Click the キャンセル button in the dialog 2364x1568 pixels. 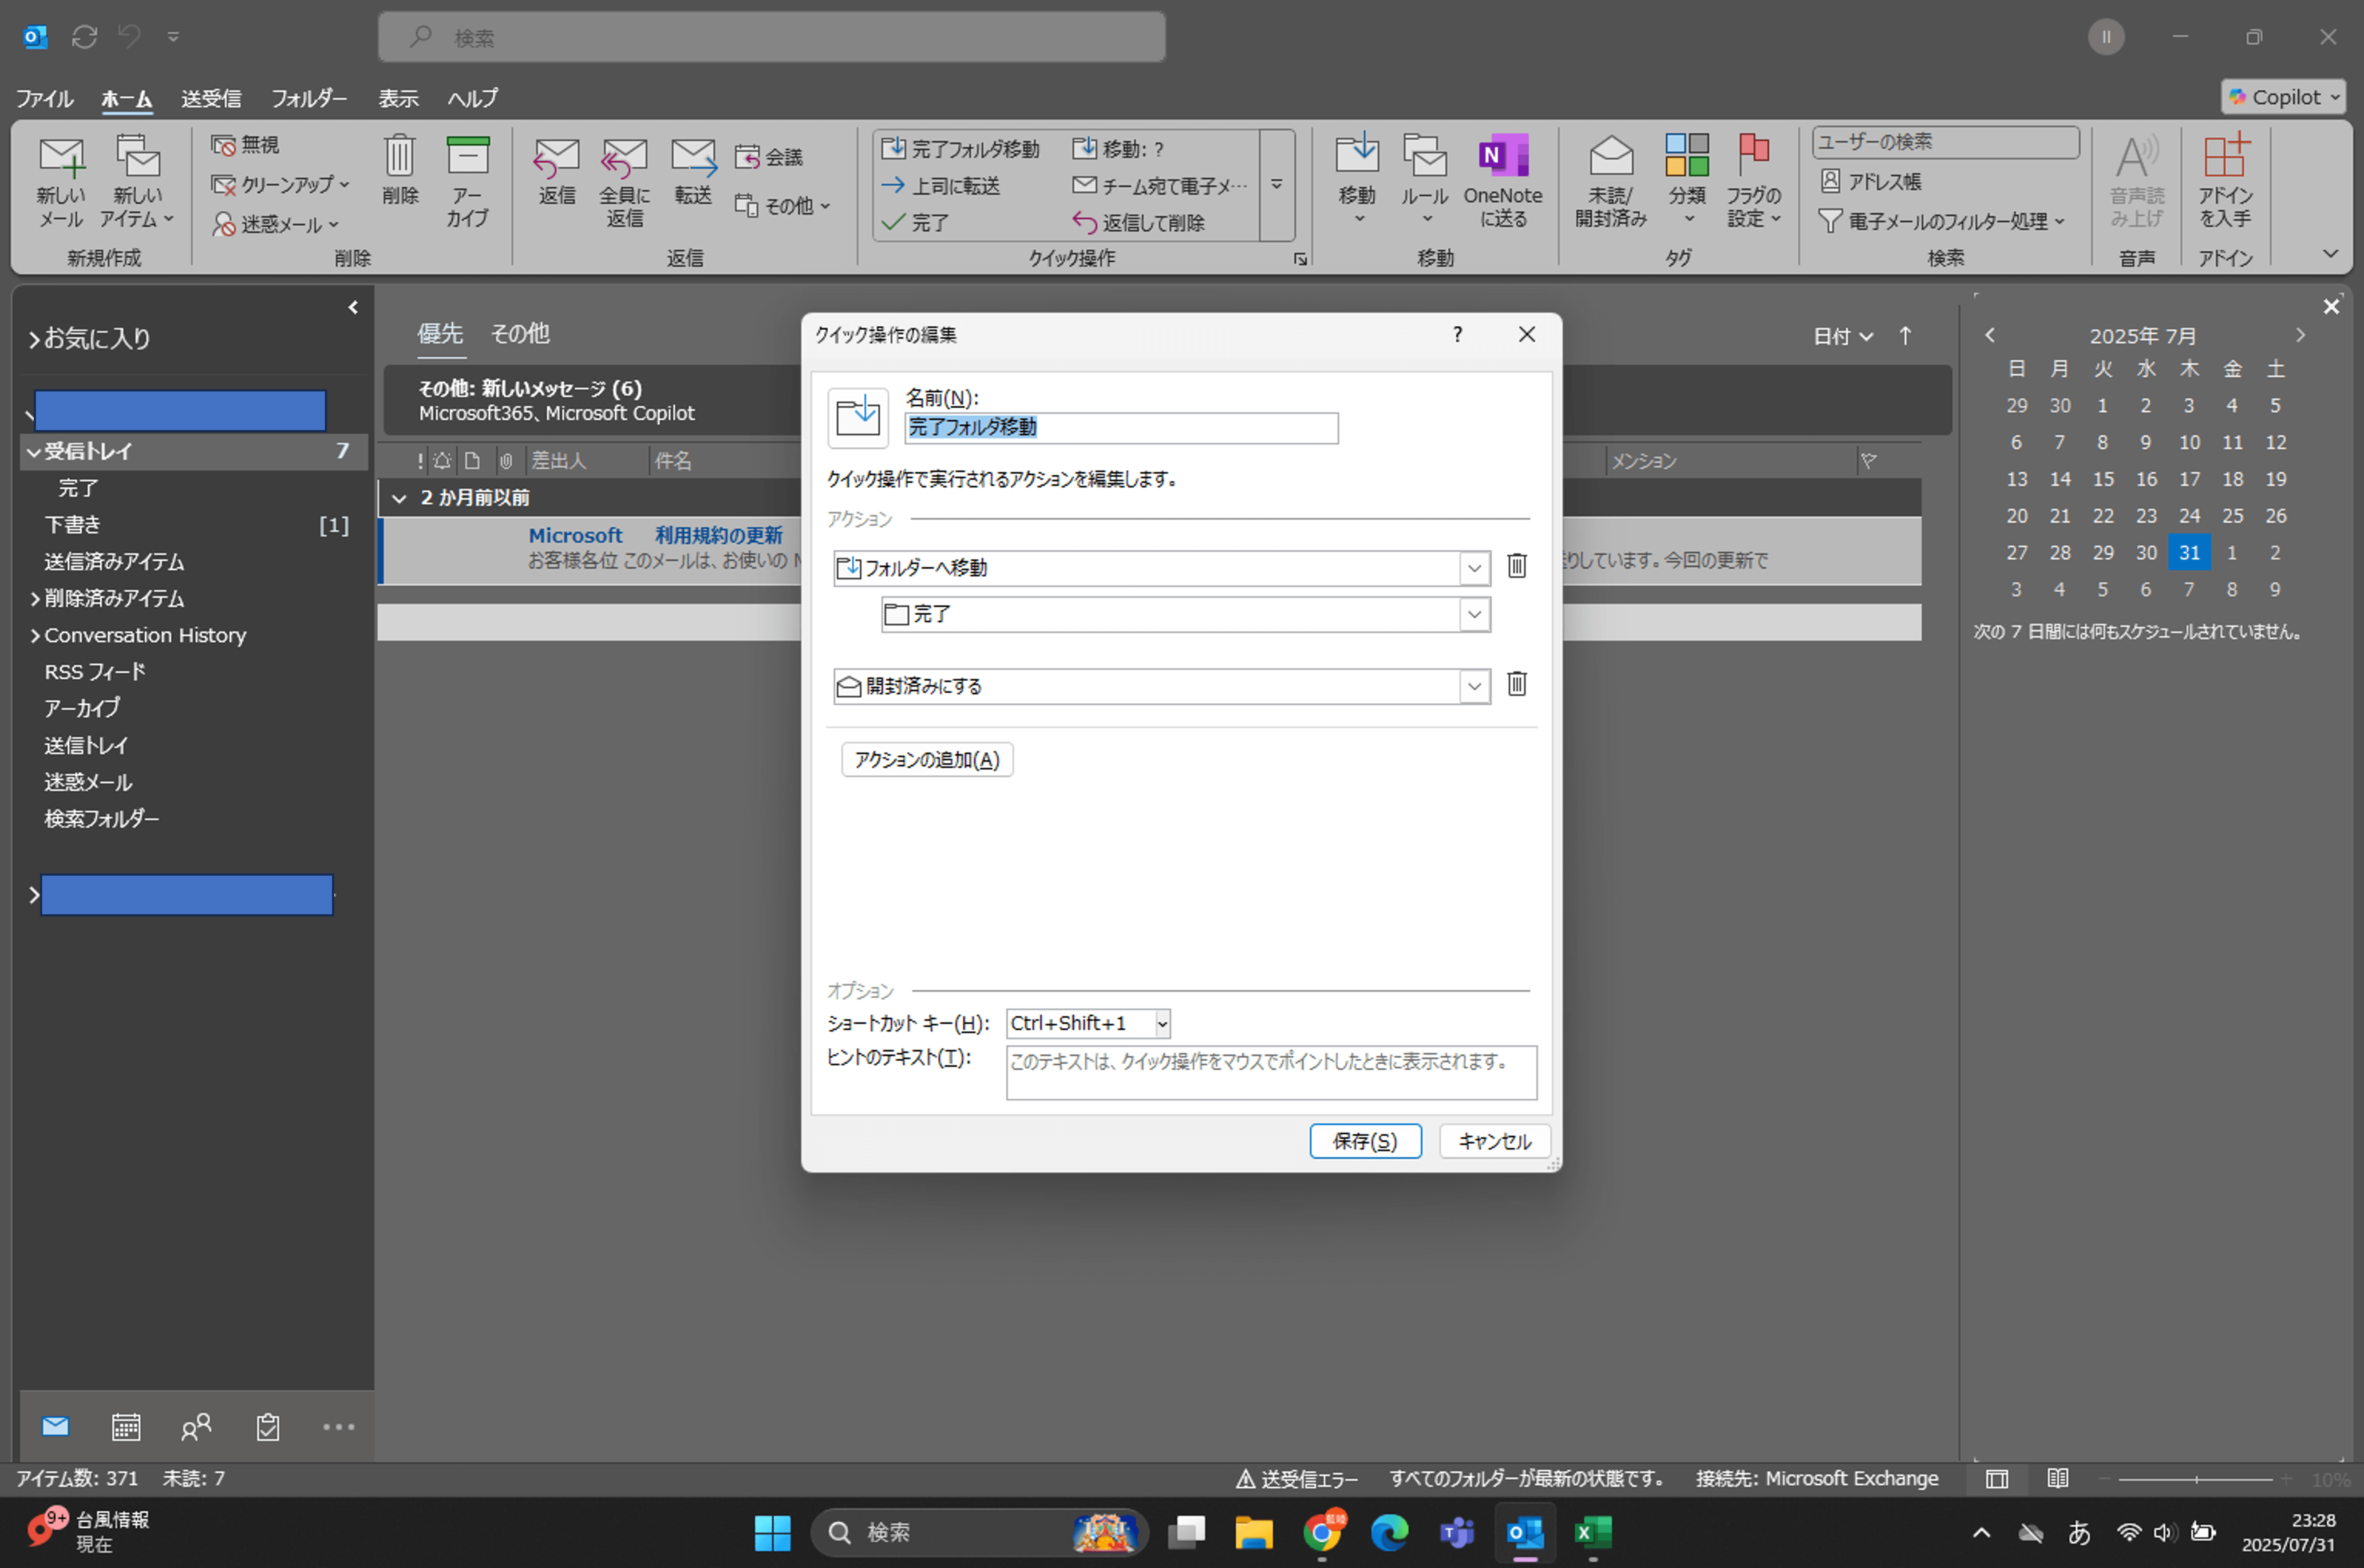click(x=1494, y=1141)
